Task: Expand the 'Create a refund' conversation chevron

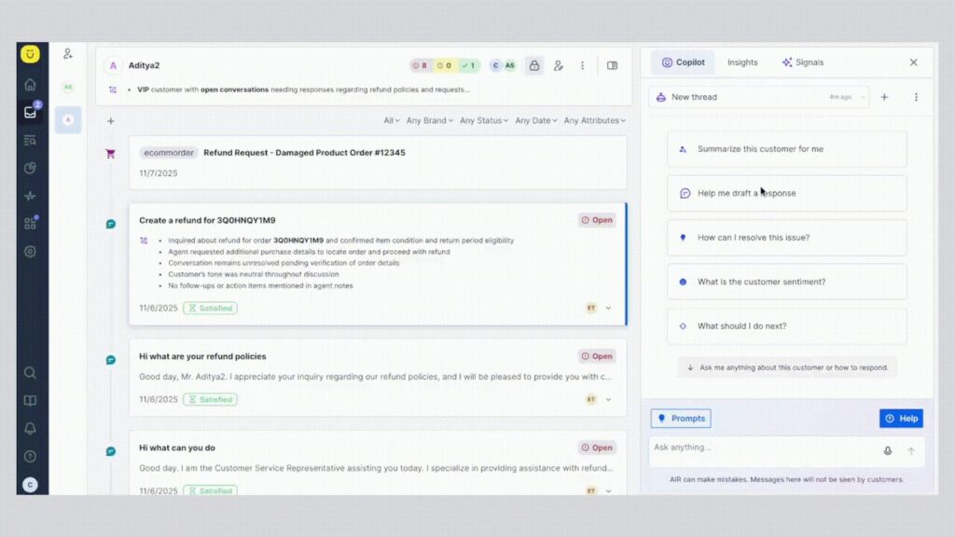Action: 609,308
